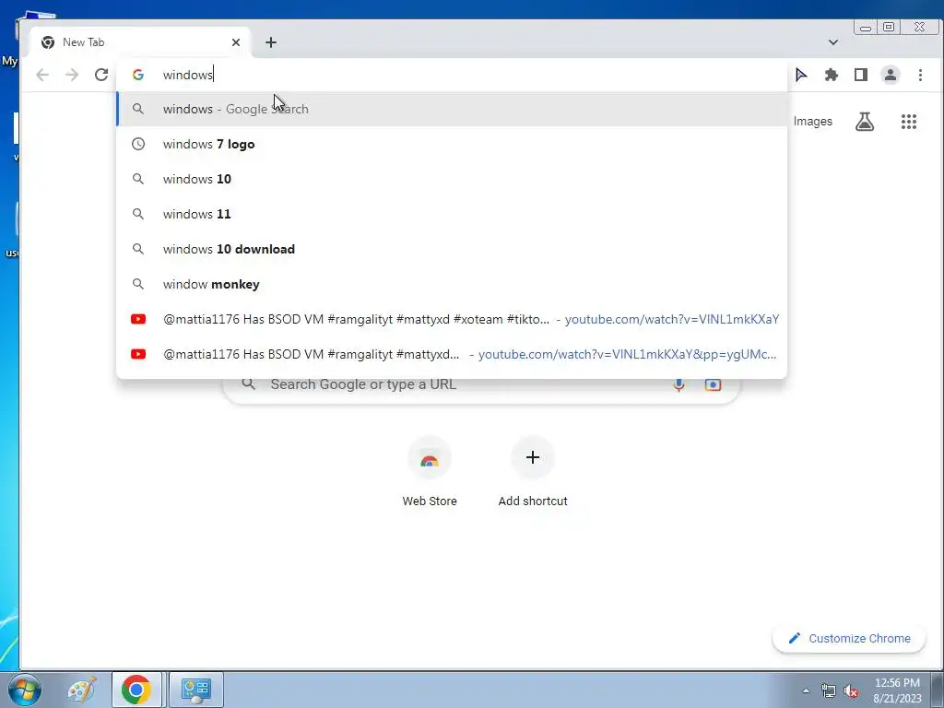Click the Customize Chrome button

tap(849, 638)
